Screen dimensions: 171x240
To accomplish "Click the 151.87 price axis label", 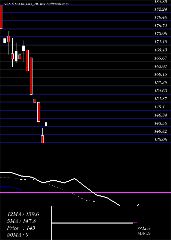I will tap(161, 99).
